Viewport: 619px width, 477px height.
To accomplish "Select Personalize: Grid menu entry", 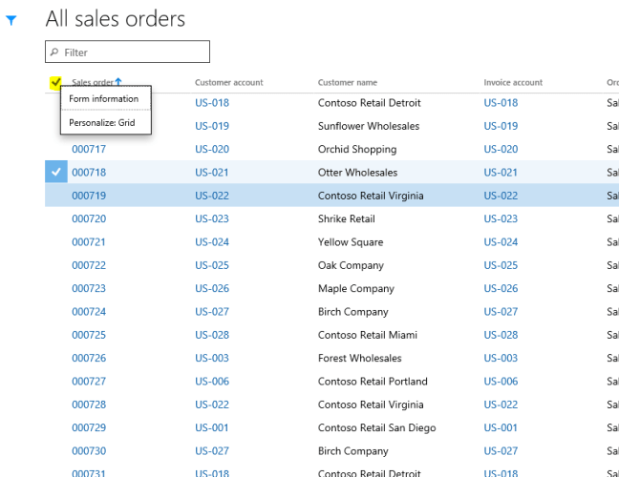I will [101, 123].
